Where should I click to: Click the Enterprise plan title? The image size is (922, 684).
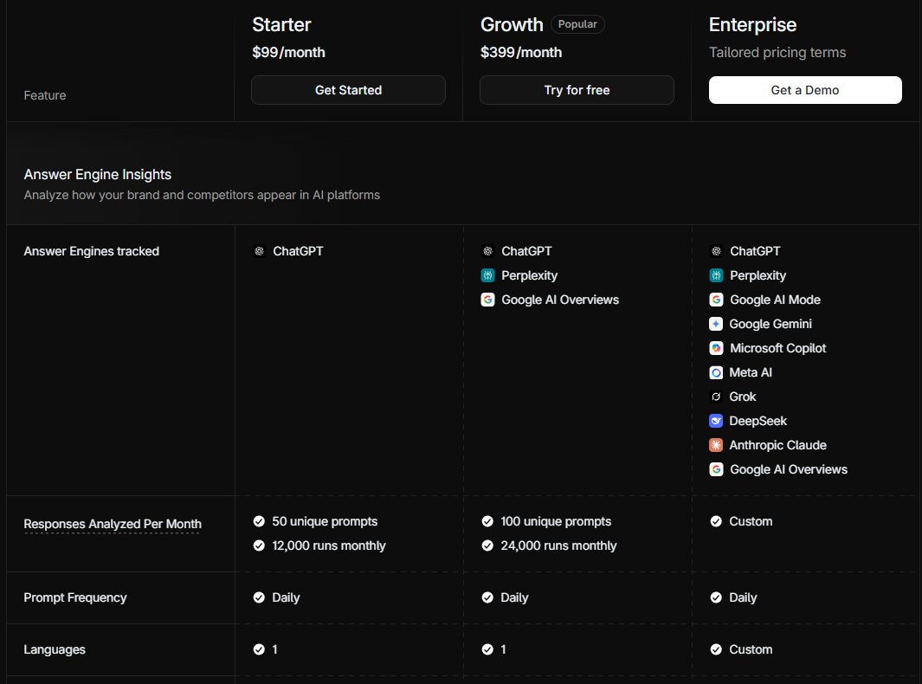pyautogui.click(x=752, y=24)
